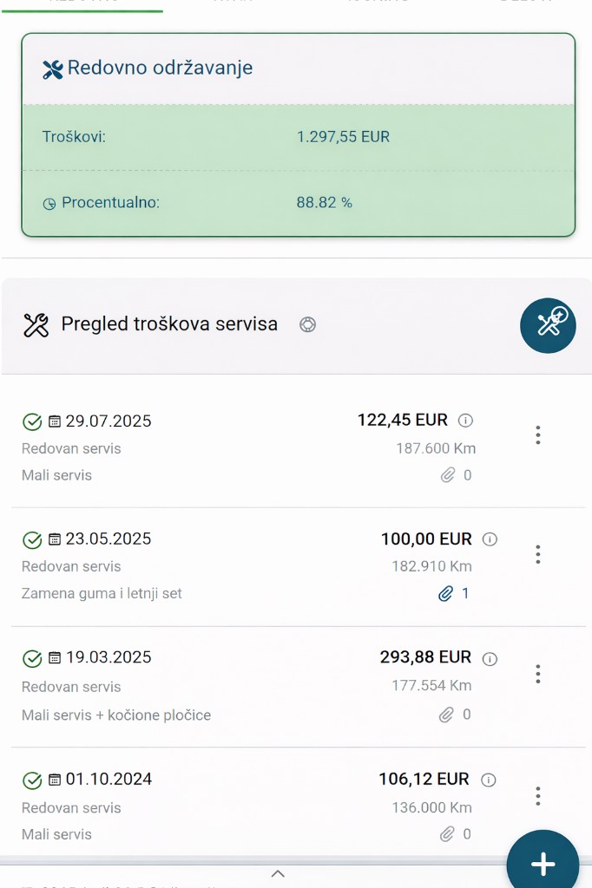The width and height of the screenshot is (592, 888).
Task: Click the info icon beside 293,88 EUR
Action: pos(489,658)
